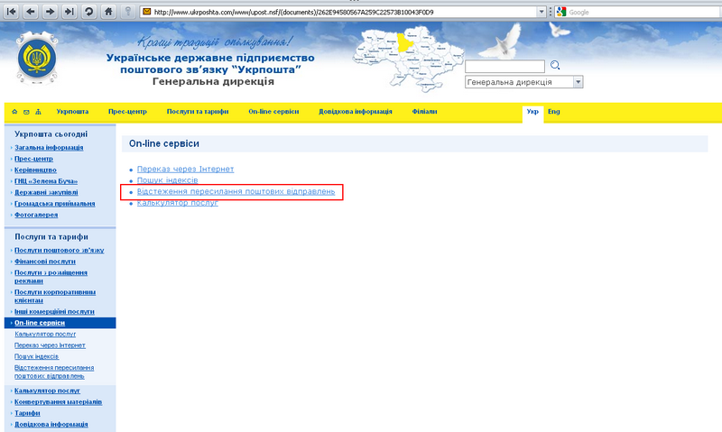Open Відстеження пересилання поштових відправлень main link
The width and height of the screenshot is (722, 432).
point(236,191)
